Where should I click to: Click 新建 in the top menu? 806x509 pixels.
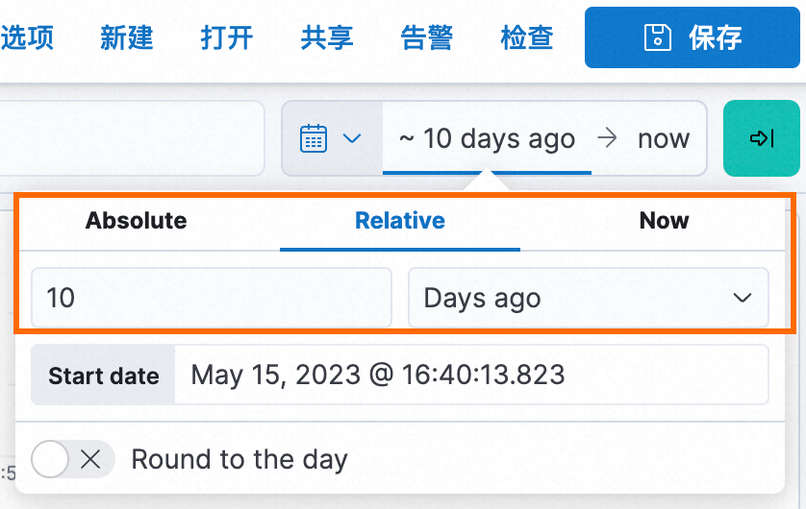click(x=127, y=37)
